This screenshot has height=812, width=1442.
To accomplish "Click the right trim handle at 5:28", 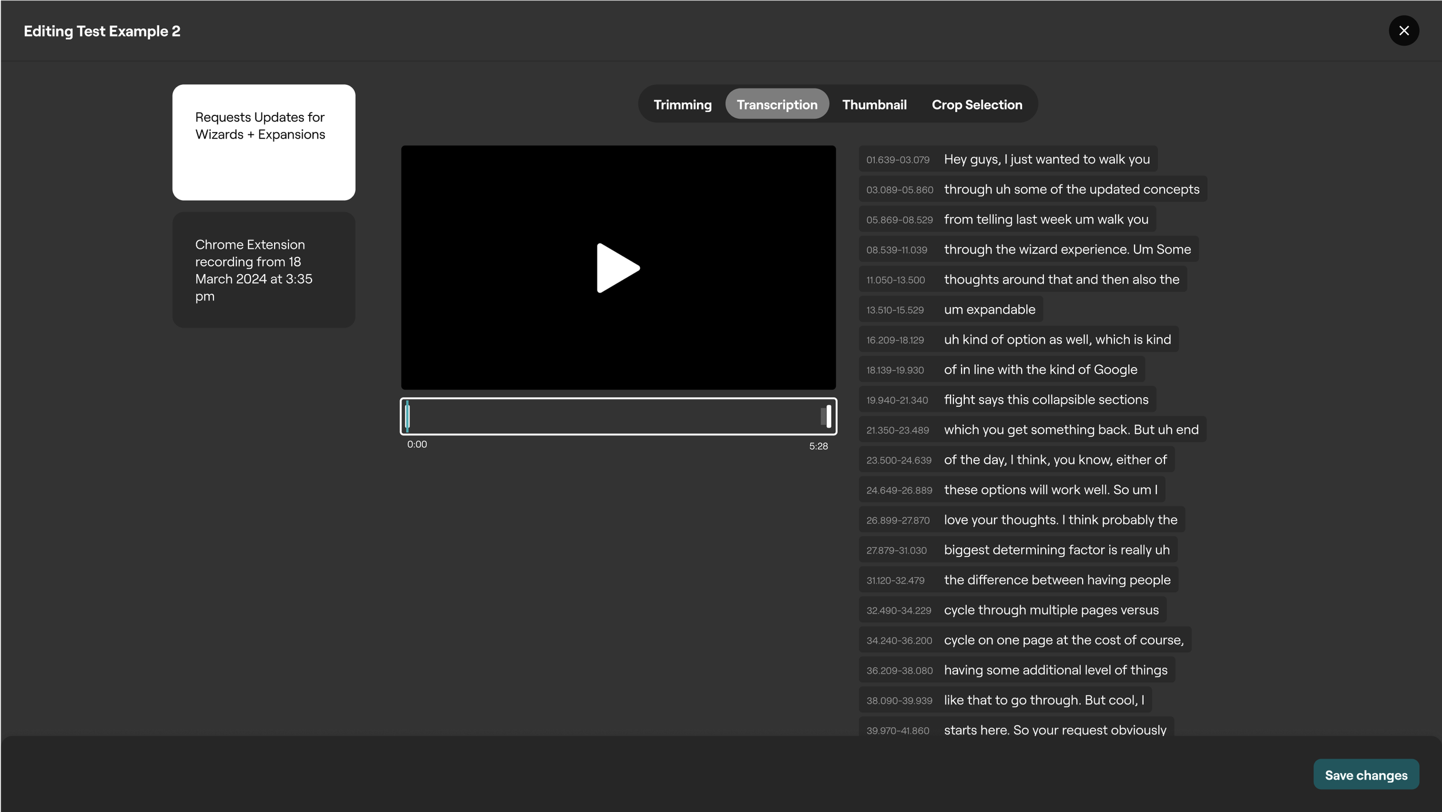I will pos(828,416).
